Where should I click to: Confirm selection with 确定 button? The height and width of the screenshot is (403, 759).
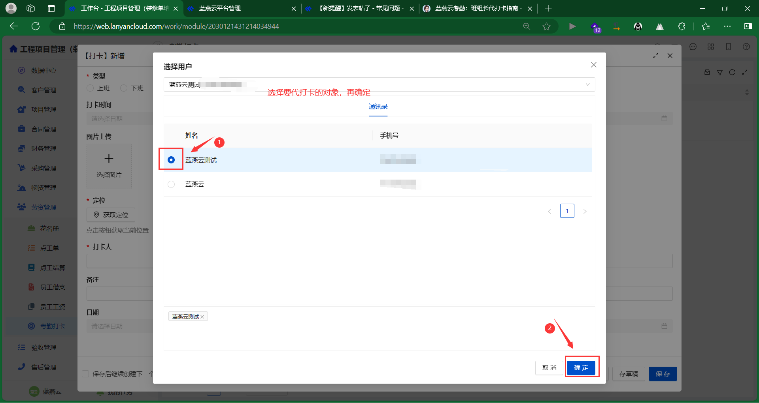pyautogui.click(x=581, y=367)
